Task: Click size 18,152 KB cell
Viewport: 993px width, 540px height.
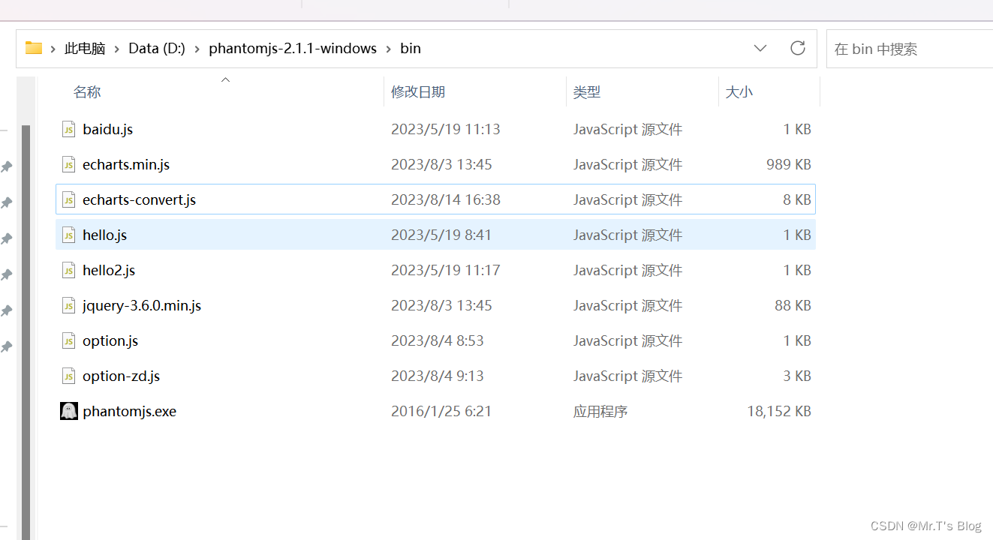Action: pyautogui.click(x=779, y=411)
